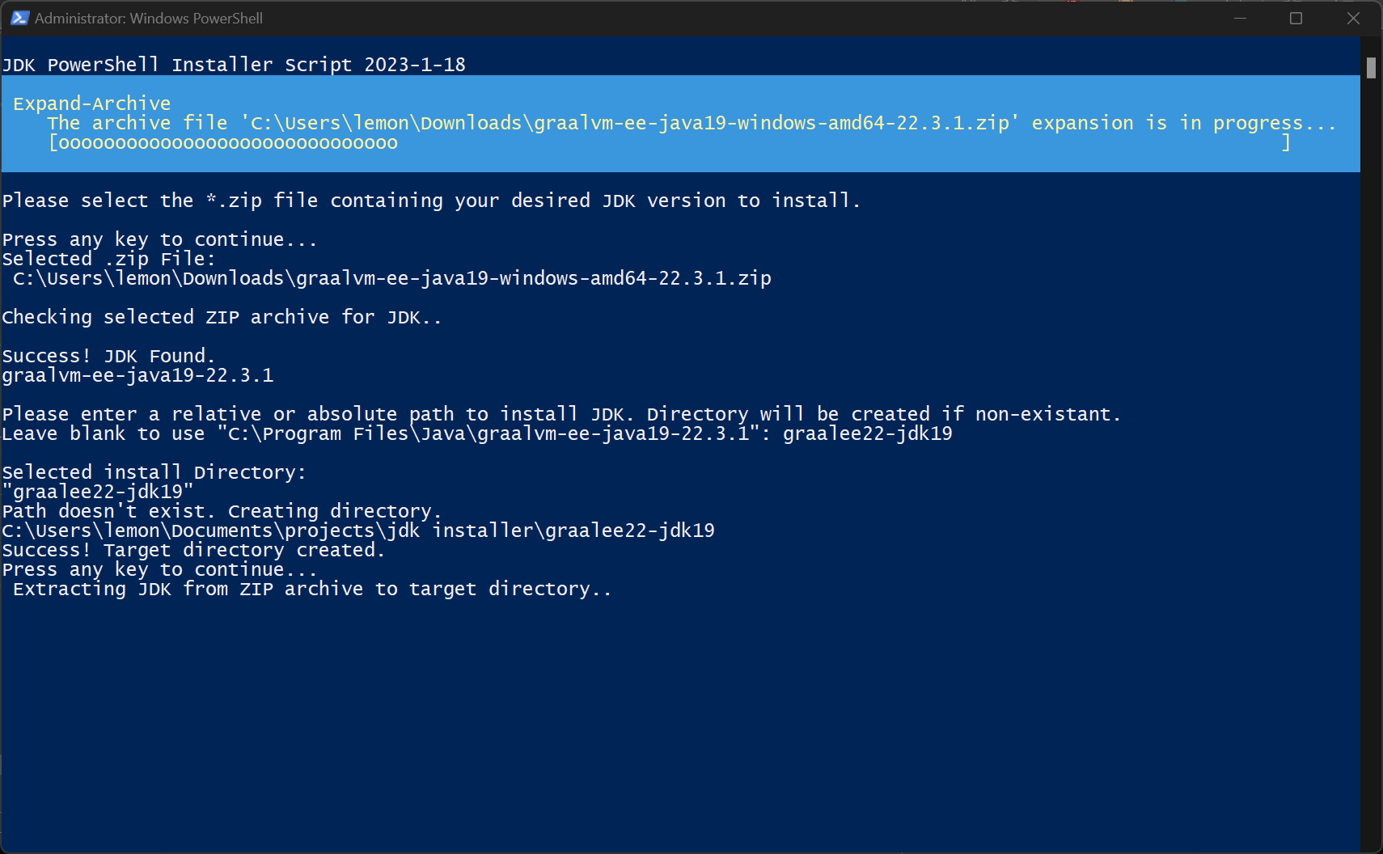Image resolution: width=1383 pixels, height=854 pixels.
Task: Click the 'Success! JDK Found.' message
Action: point(108,355)
